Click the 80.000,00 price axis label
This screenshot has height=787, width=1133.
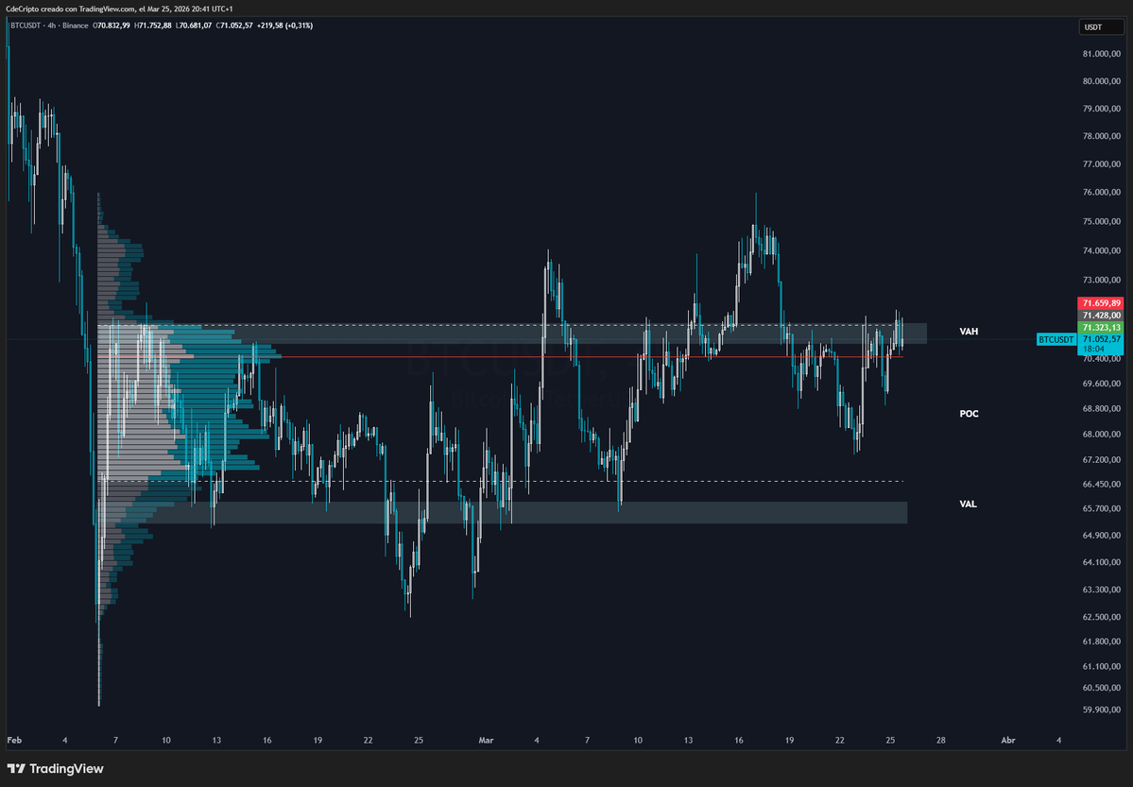[x=1101, y=81]
